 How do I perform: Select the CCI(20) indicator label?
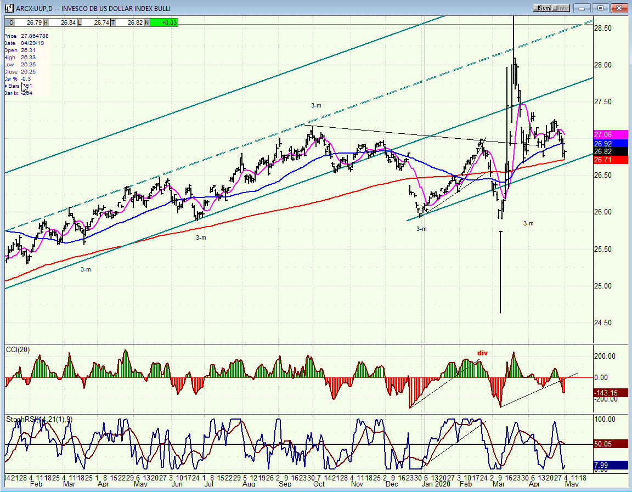point(18,350)
